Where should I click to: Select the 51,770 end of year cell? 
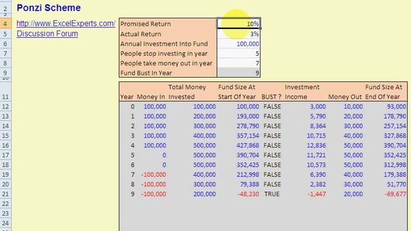(x=396, y=184)
